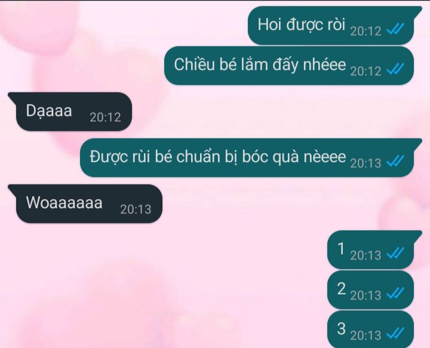Tap the 20:12 timestamp on 'Hoi được ròi'
The image size is (430, 348).
point(365,31)
